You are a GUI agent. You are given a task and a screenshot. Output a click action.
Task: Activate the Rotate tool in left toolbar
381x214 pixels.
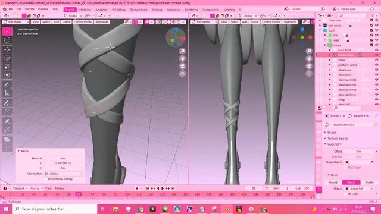coord(7,58)
